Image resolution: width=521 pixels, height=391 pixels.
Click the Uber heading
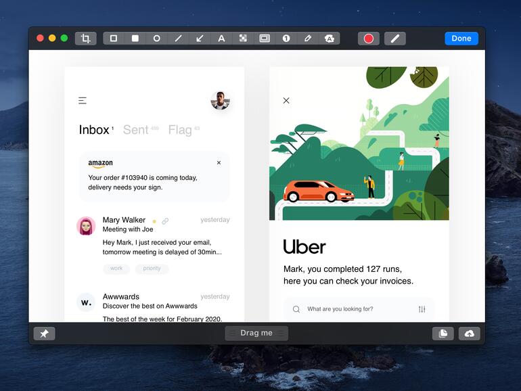(304, 247)
